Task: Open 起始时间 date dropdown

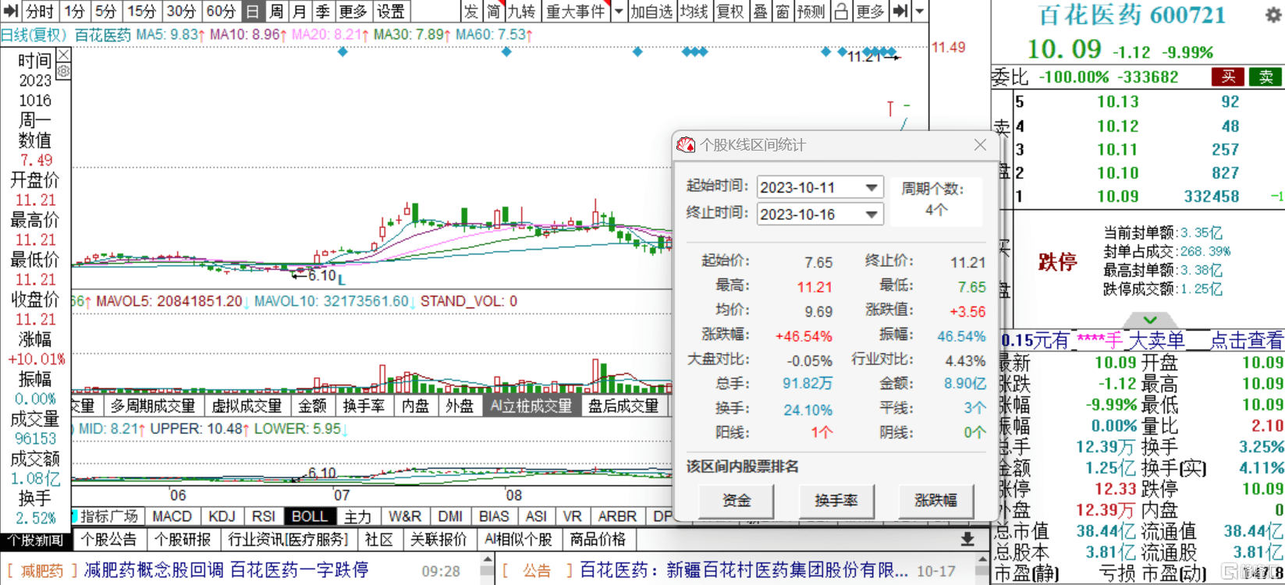Action: 871,187
